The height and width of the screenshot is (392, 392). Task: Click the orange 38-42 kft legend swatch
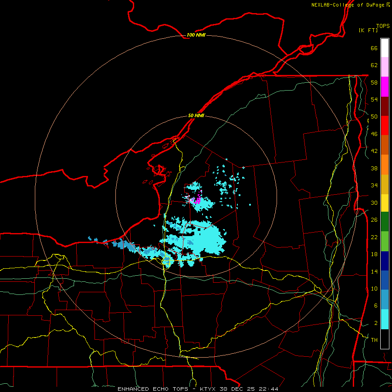pos(385,165)
